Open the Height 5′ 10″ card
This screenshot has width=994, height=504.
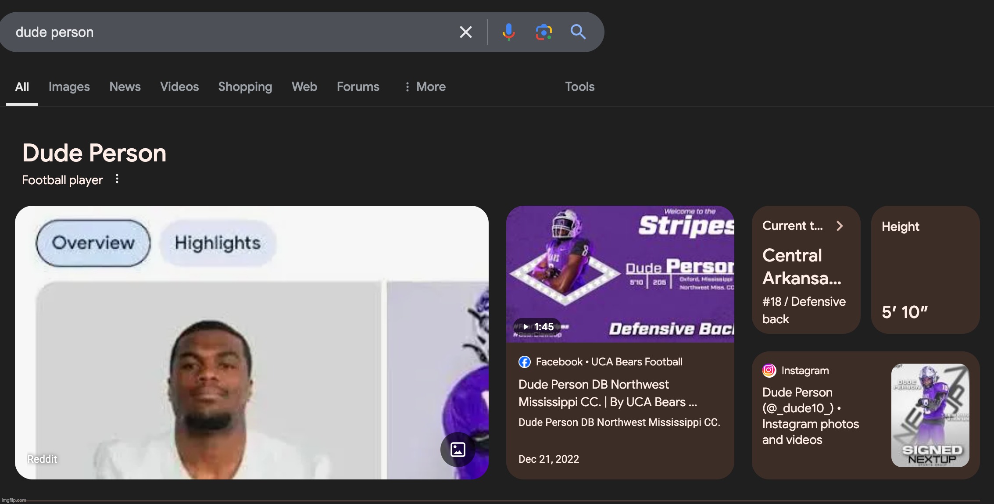pos(925,270)
